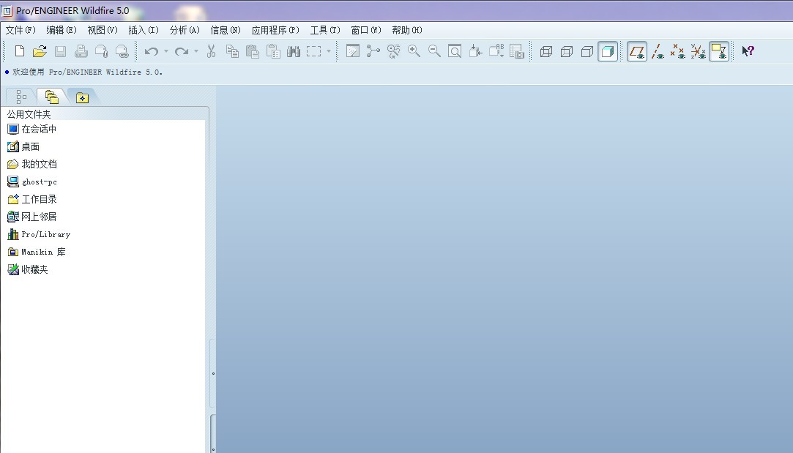793x453 pixels.
Task: Open the 信息(N) menu
Action: click(226, 30)
